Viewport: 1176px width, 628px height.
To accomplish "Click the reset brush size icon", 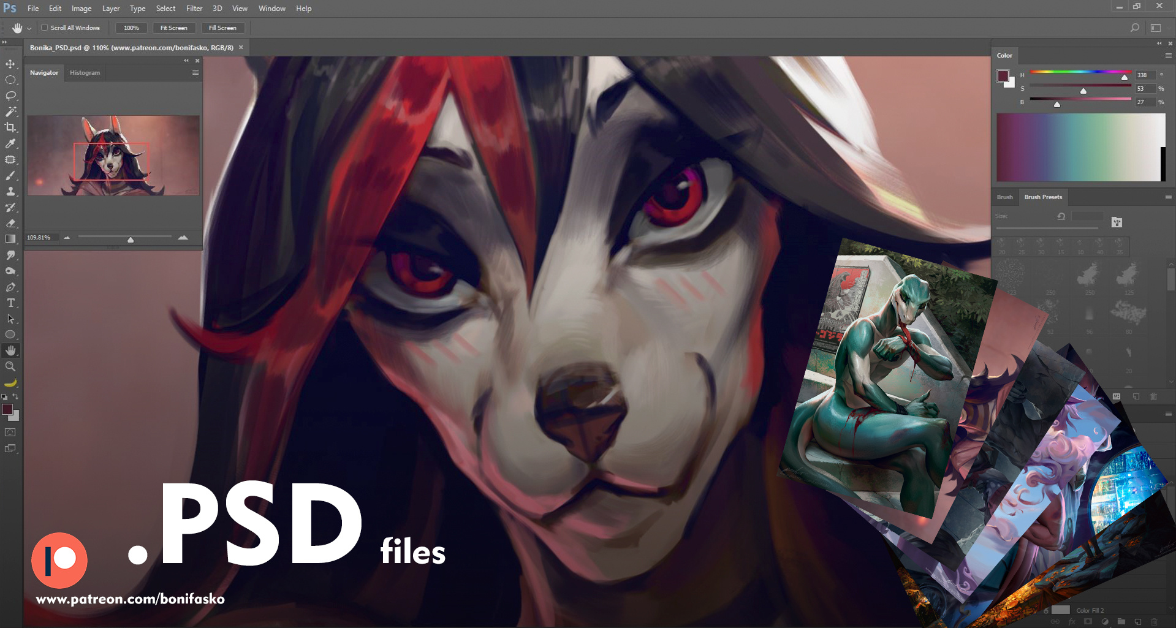I will click(x=1061, y=216).
